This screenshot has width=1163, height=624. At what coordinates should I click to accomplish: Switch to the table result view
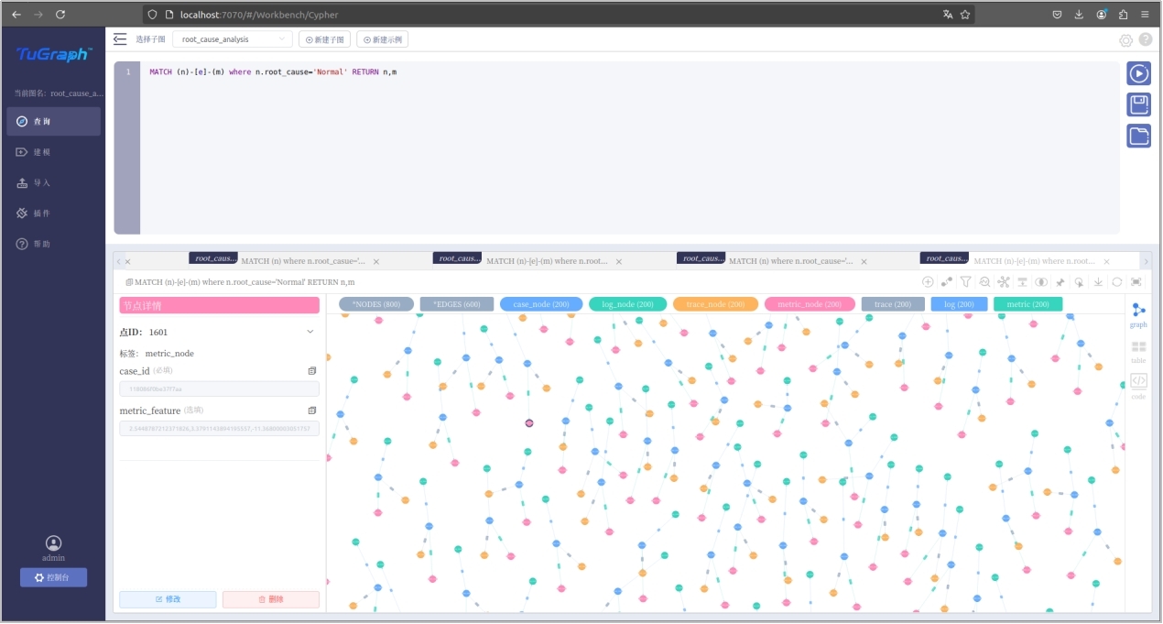(1138, 351)
